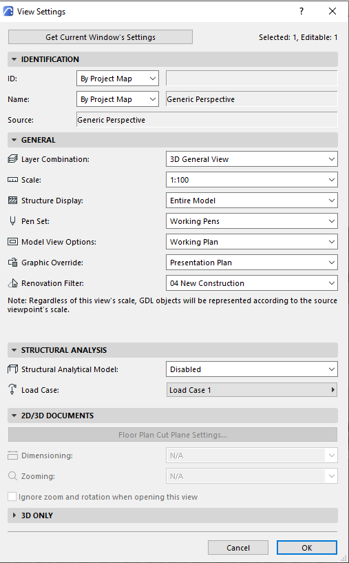This screenshot has width=349, height=563.
Task: Click the Structure Display hatch icon
Action: (x=12, y=201)
